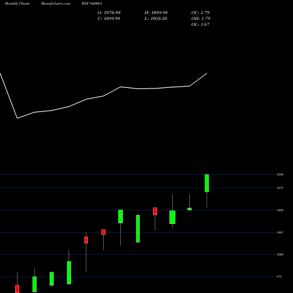Click the long green candle spanning 1015 to 1045
The height and width of the screenshot is (293, 293).
point(138,229)
